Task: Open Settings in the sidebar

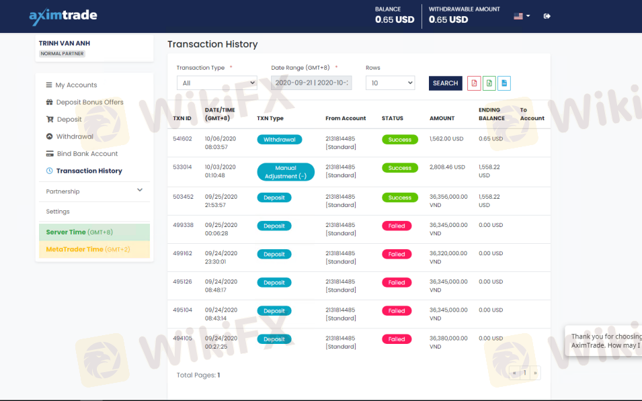Action: click(58, 212)
